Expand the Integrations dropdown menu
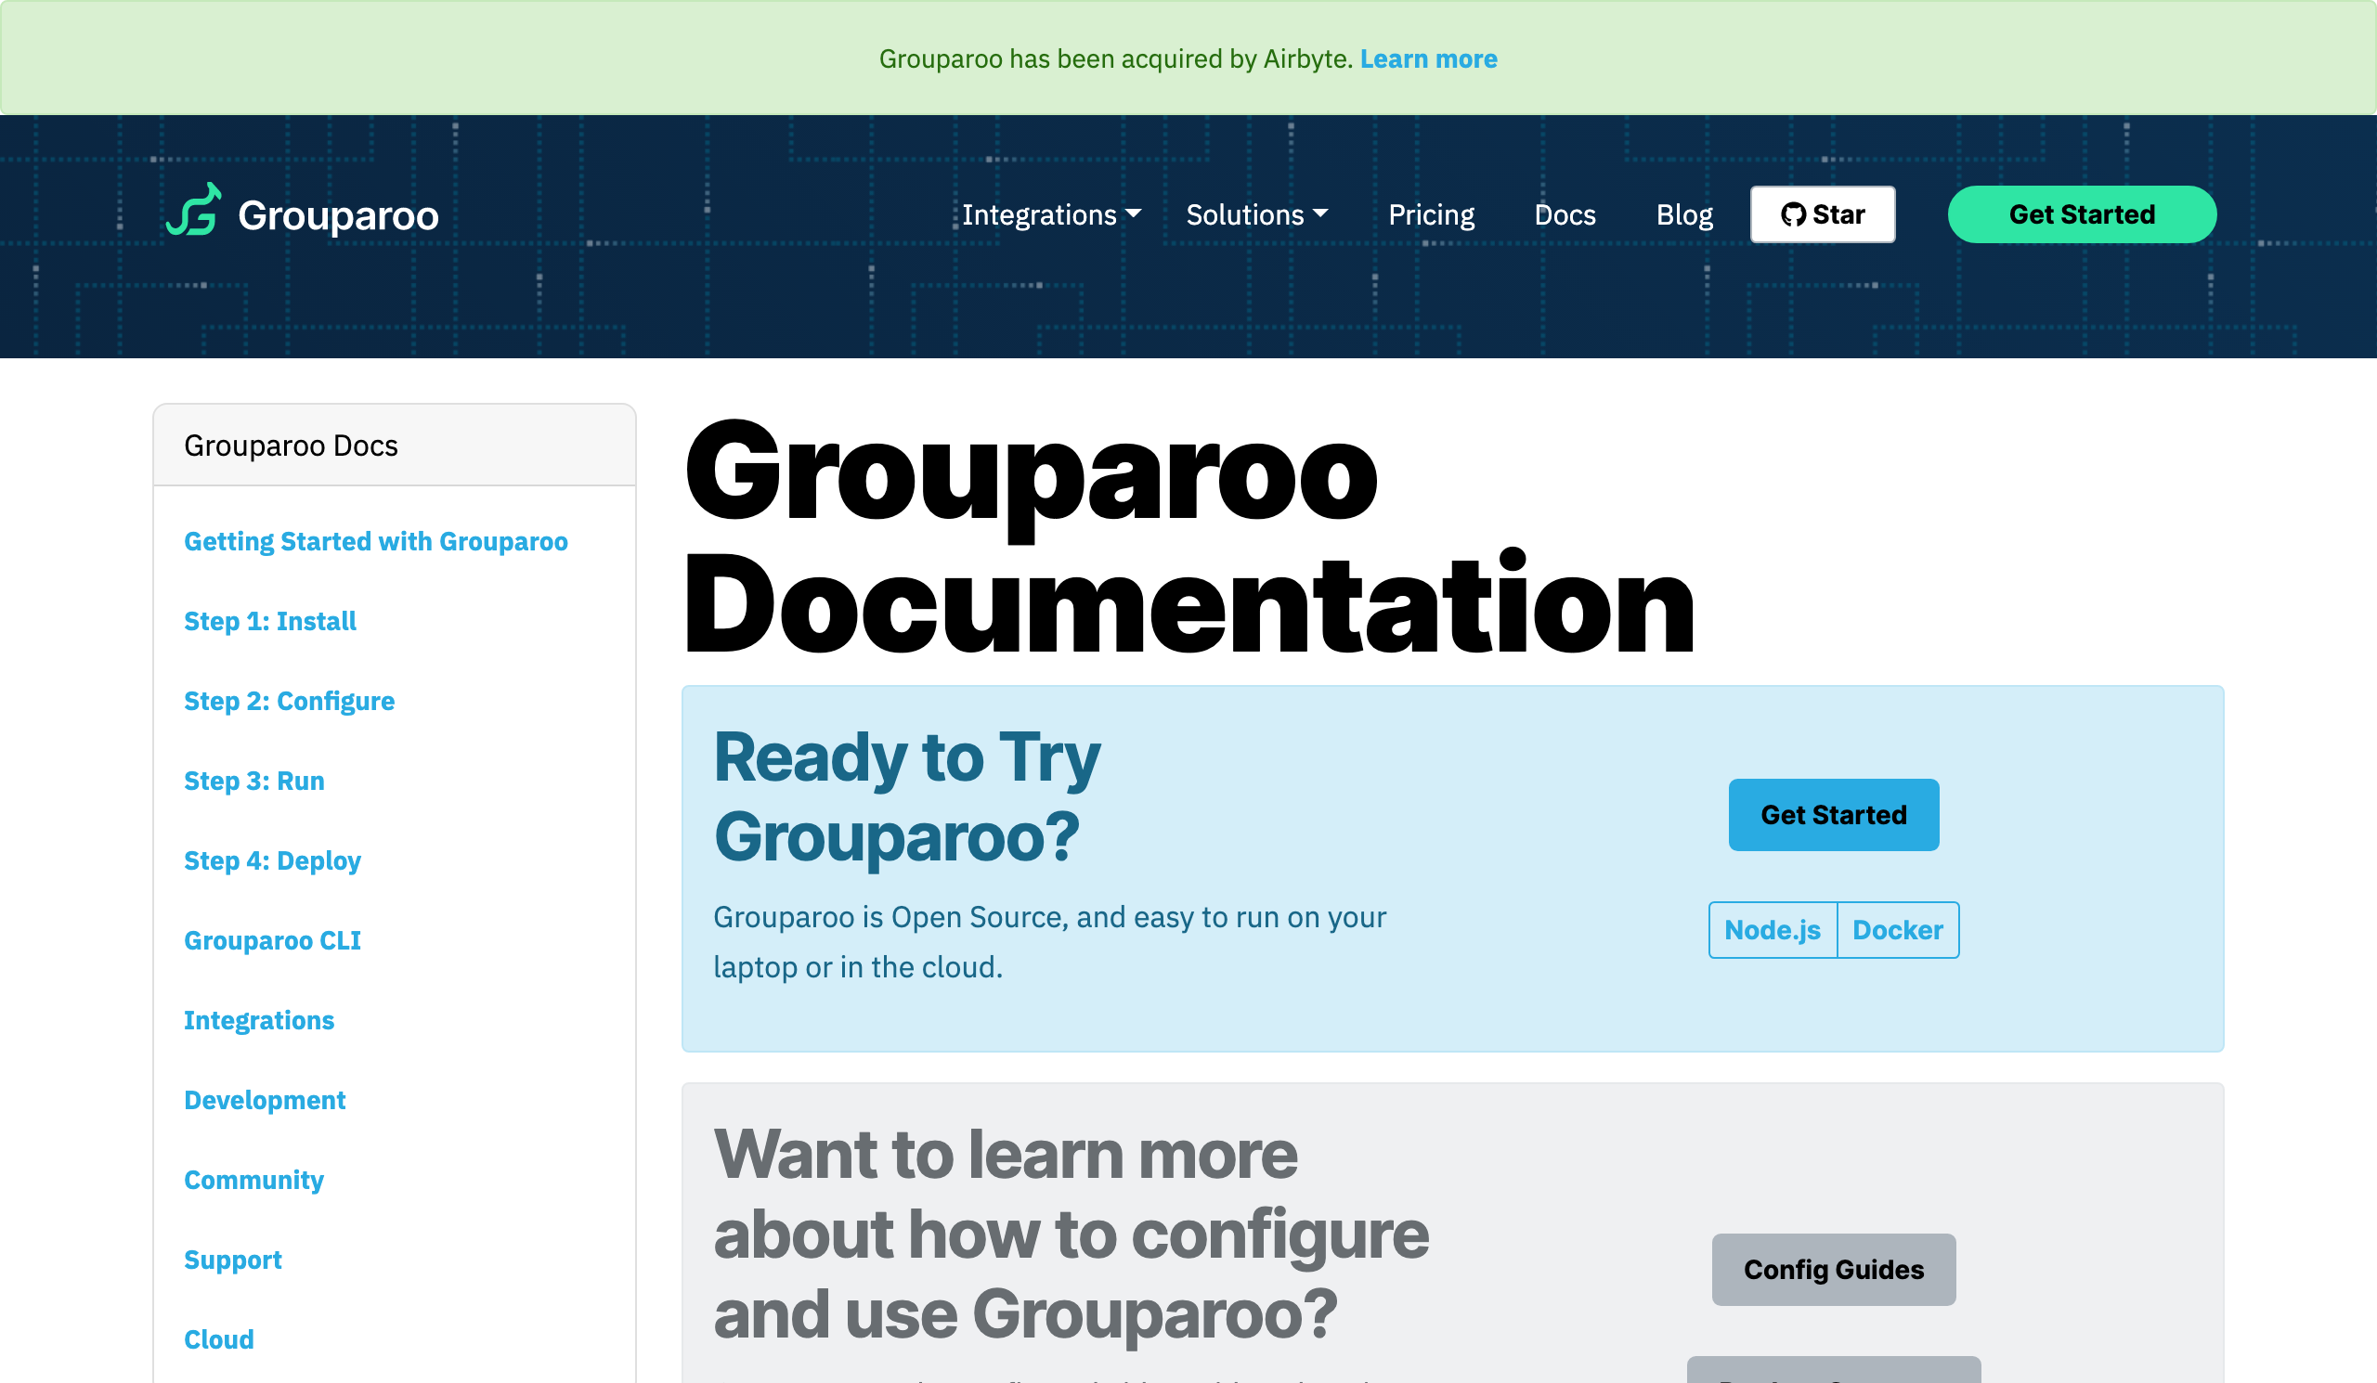Viewport: 2377px width, 1383px height. tap(1051, 215)
